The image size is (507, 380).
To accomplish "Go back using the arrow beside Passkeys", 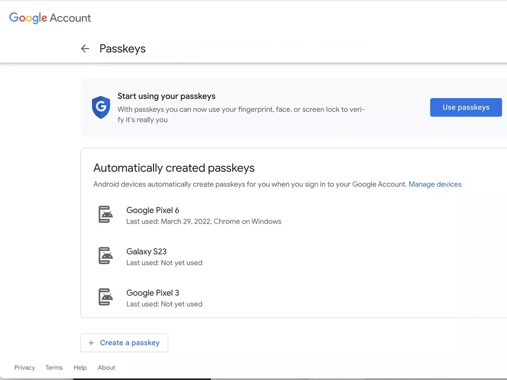I will click(85, 49).
